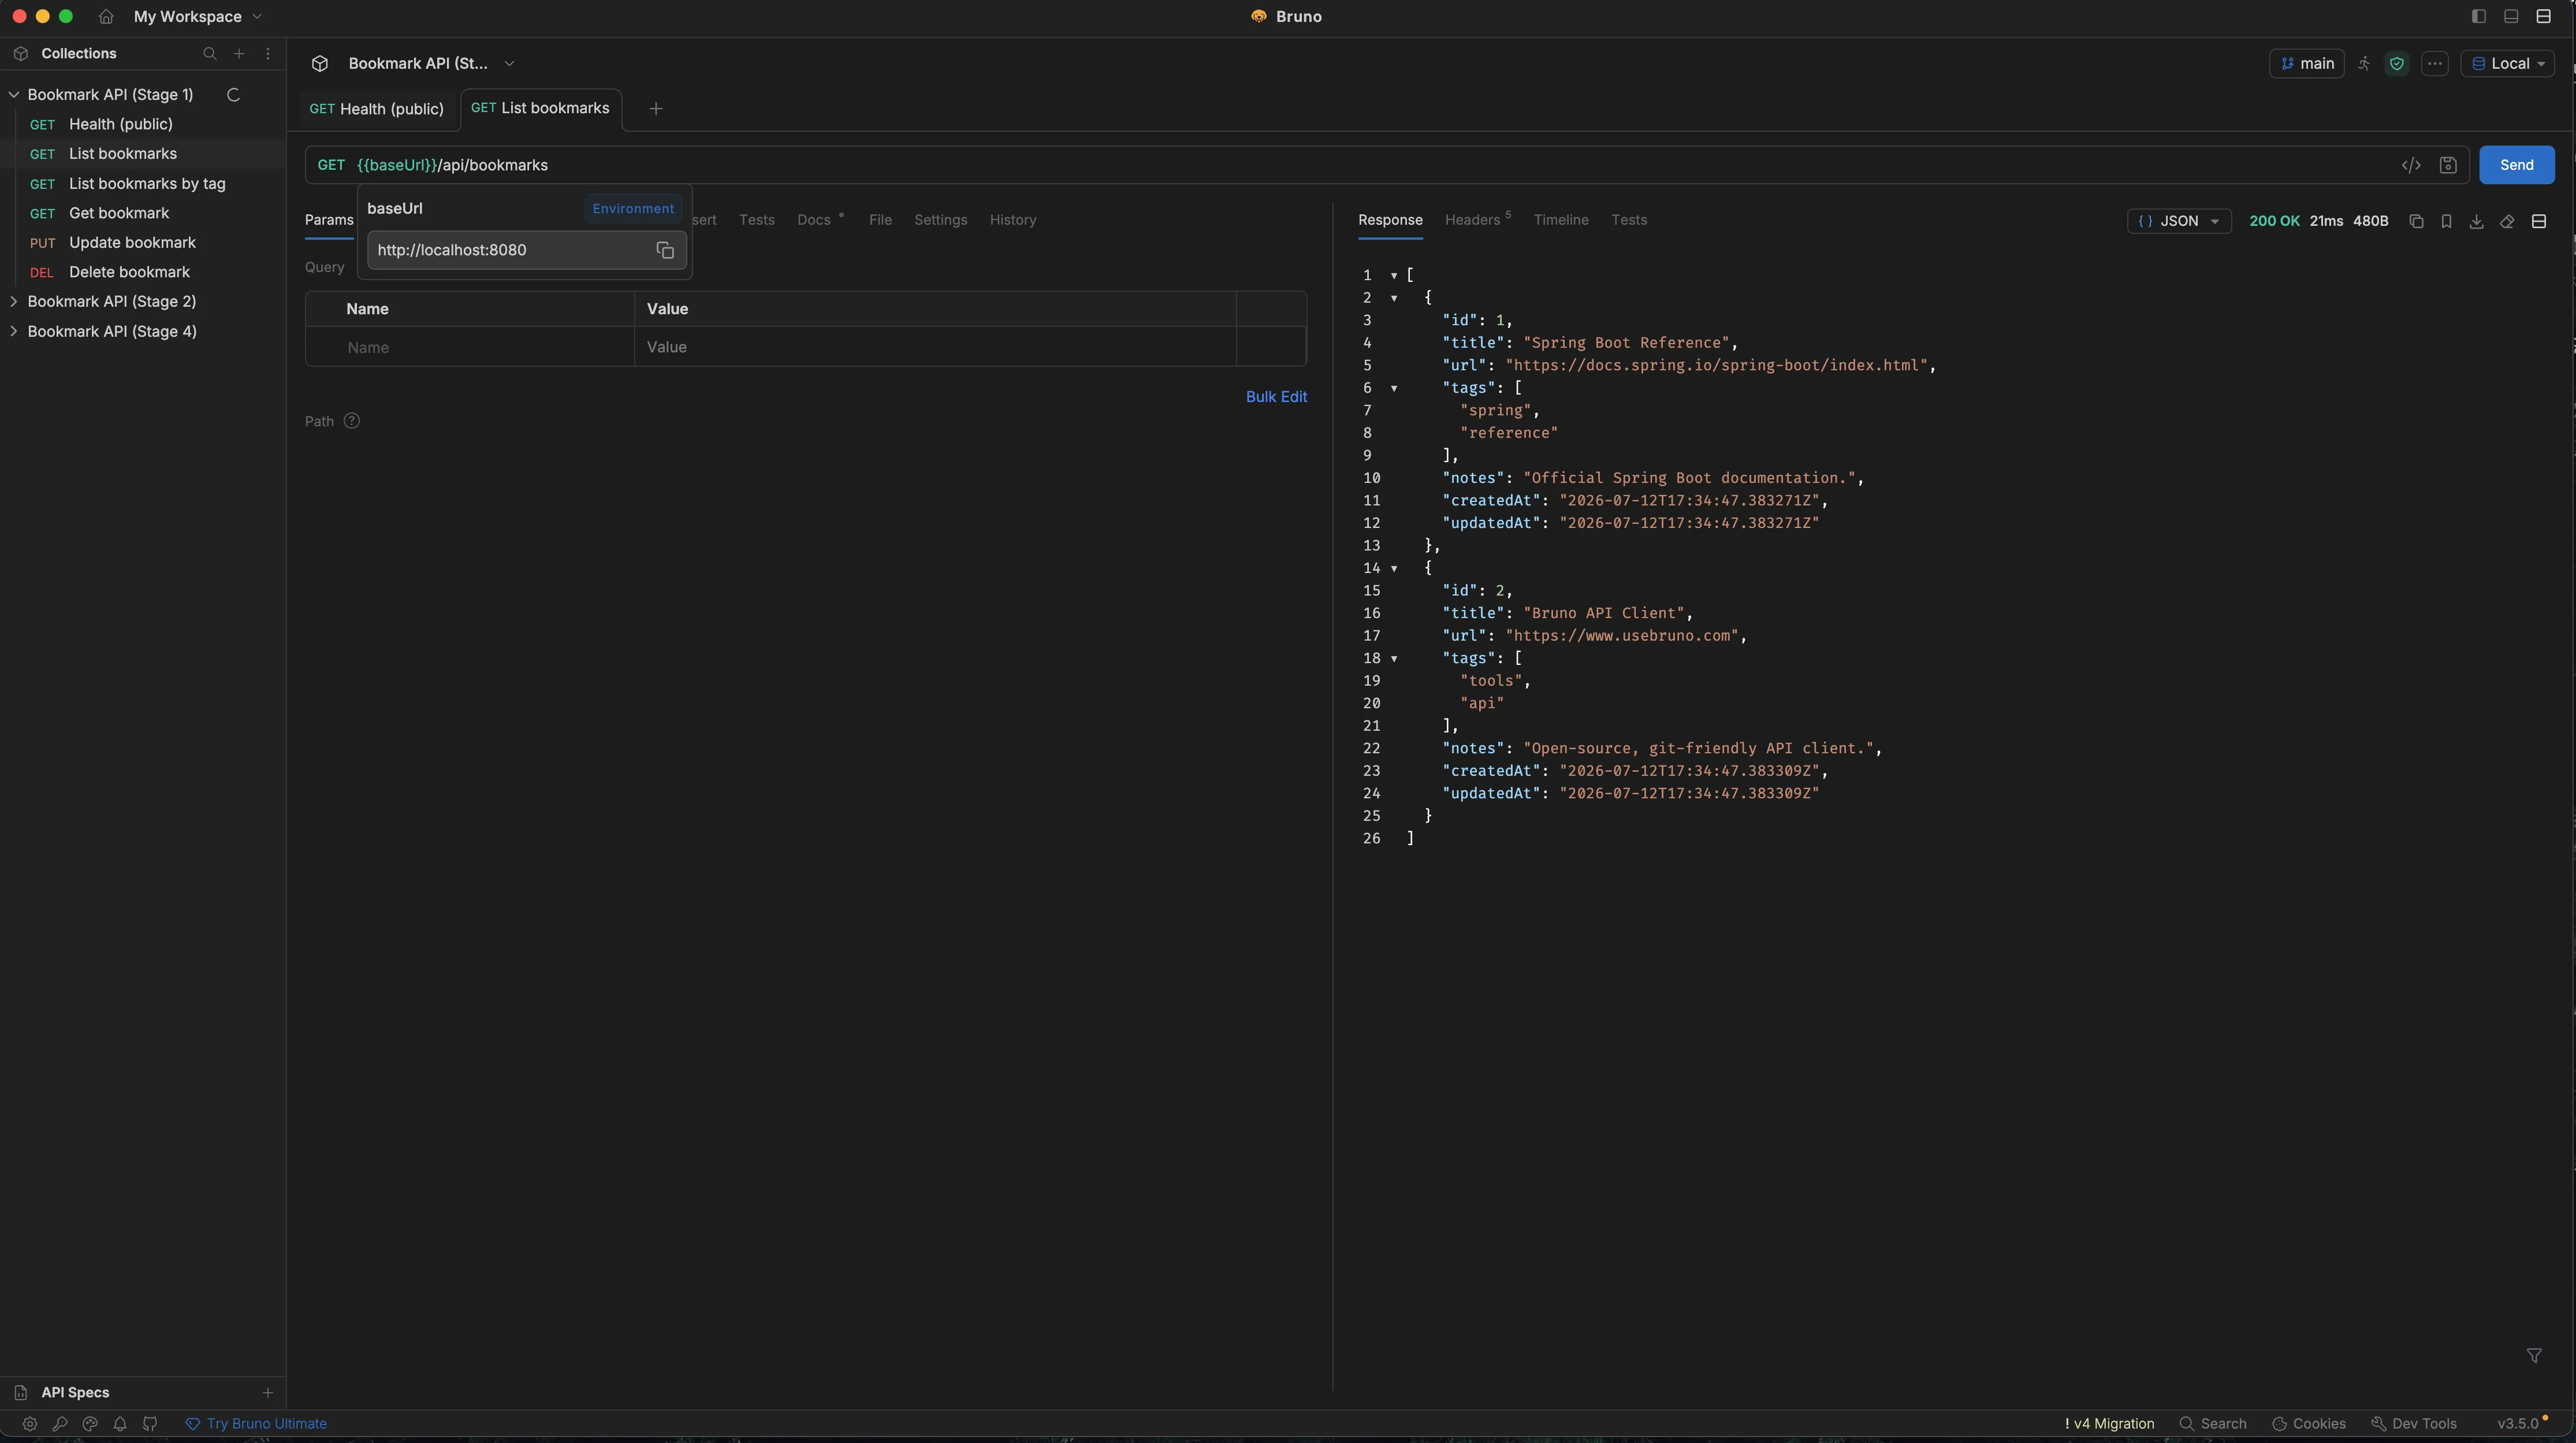The height and width of the screenshot is (1443, 2576).
Task: Click the response layout icon beside eraser
Action: pos(2538,221)
